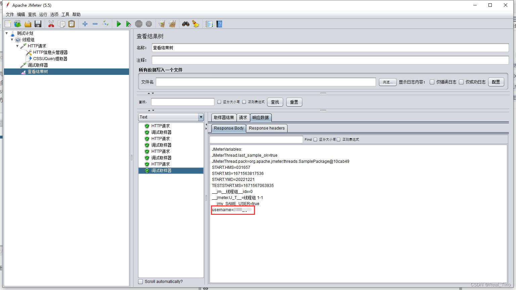This screenshot has width=516, height=290.
Task: Open the 查找 menu in menu bar
Action: pos(32,14)
